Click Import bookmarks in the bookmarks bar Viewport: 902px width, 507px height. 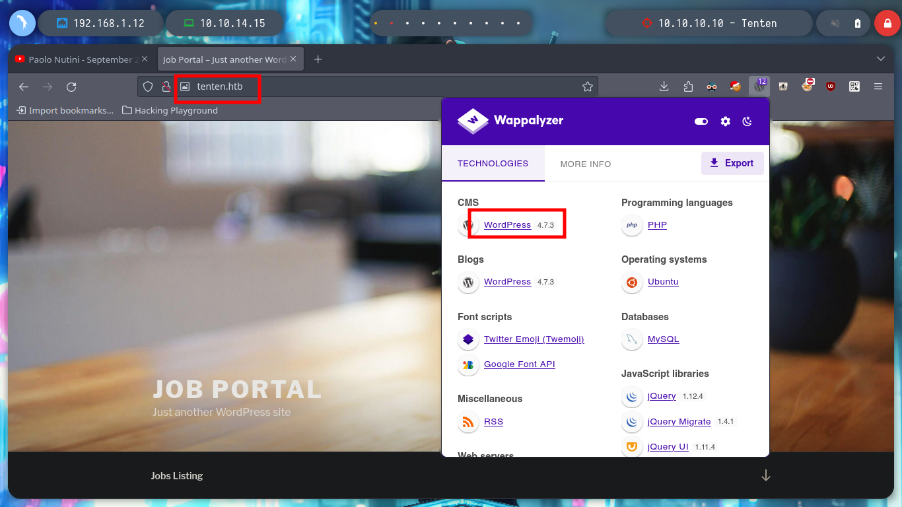pyautogui.click(x=65, y=110)
